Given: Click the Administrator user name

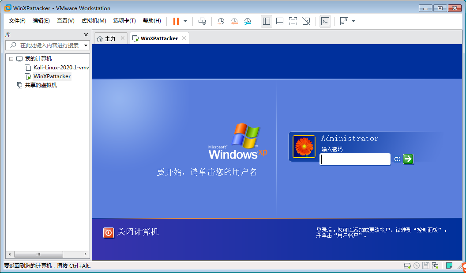Looking at the screenshot, I should 349,139.
